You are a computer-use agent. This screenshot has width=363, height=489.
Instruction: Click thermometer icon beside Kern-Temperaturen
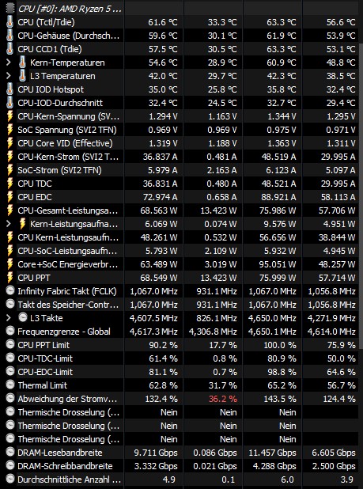tap(22, 63)
